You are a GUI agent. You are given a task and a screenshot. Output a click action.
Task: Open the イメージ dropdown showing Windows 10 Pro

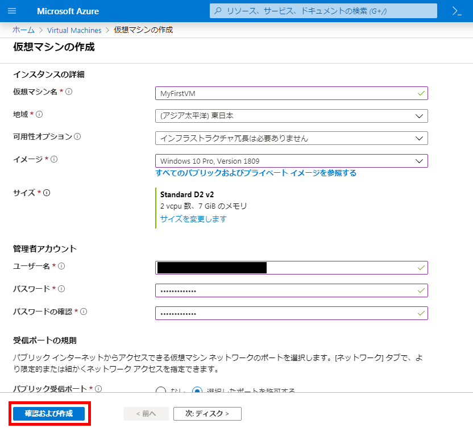pos(292,161)
